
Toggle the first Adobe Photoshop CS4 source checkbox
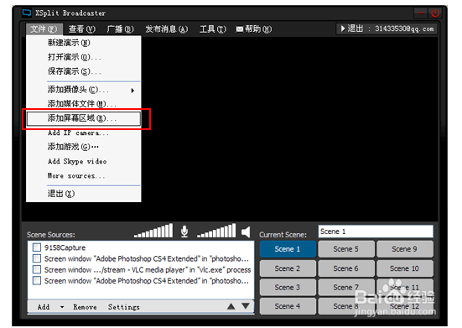click(37, 258)
